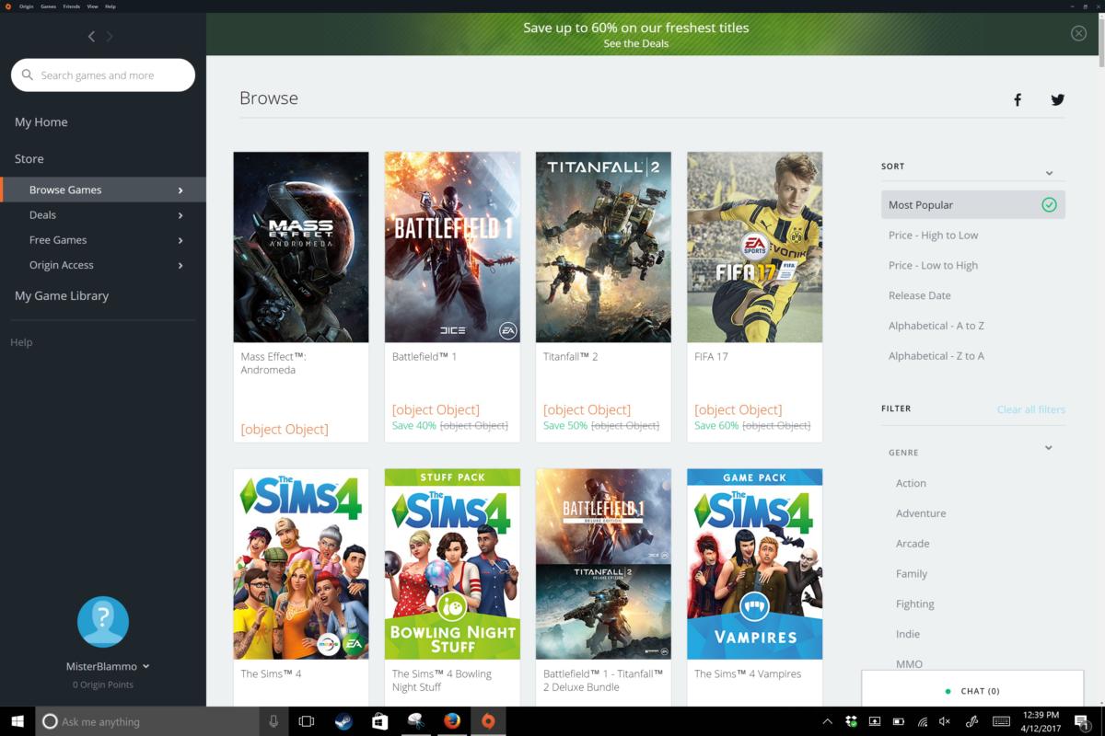Open the Friends menu
This screenshot has width=1105, height=736.
tap(71, 6)
